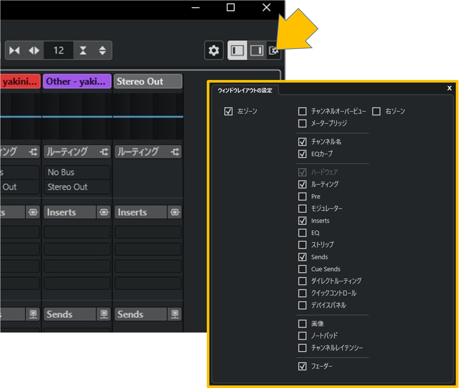Open the No Bus input routing selector
This screenshot has height=388, width=459.
click(77, 173)
